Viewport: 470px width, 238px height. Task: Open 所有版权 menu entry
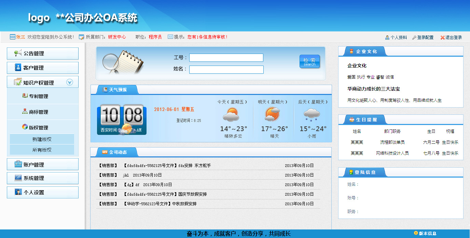pos(42,150)
